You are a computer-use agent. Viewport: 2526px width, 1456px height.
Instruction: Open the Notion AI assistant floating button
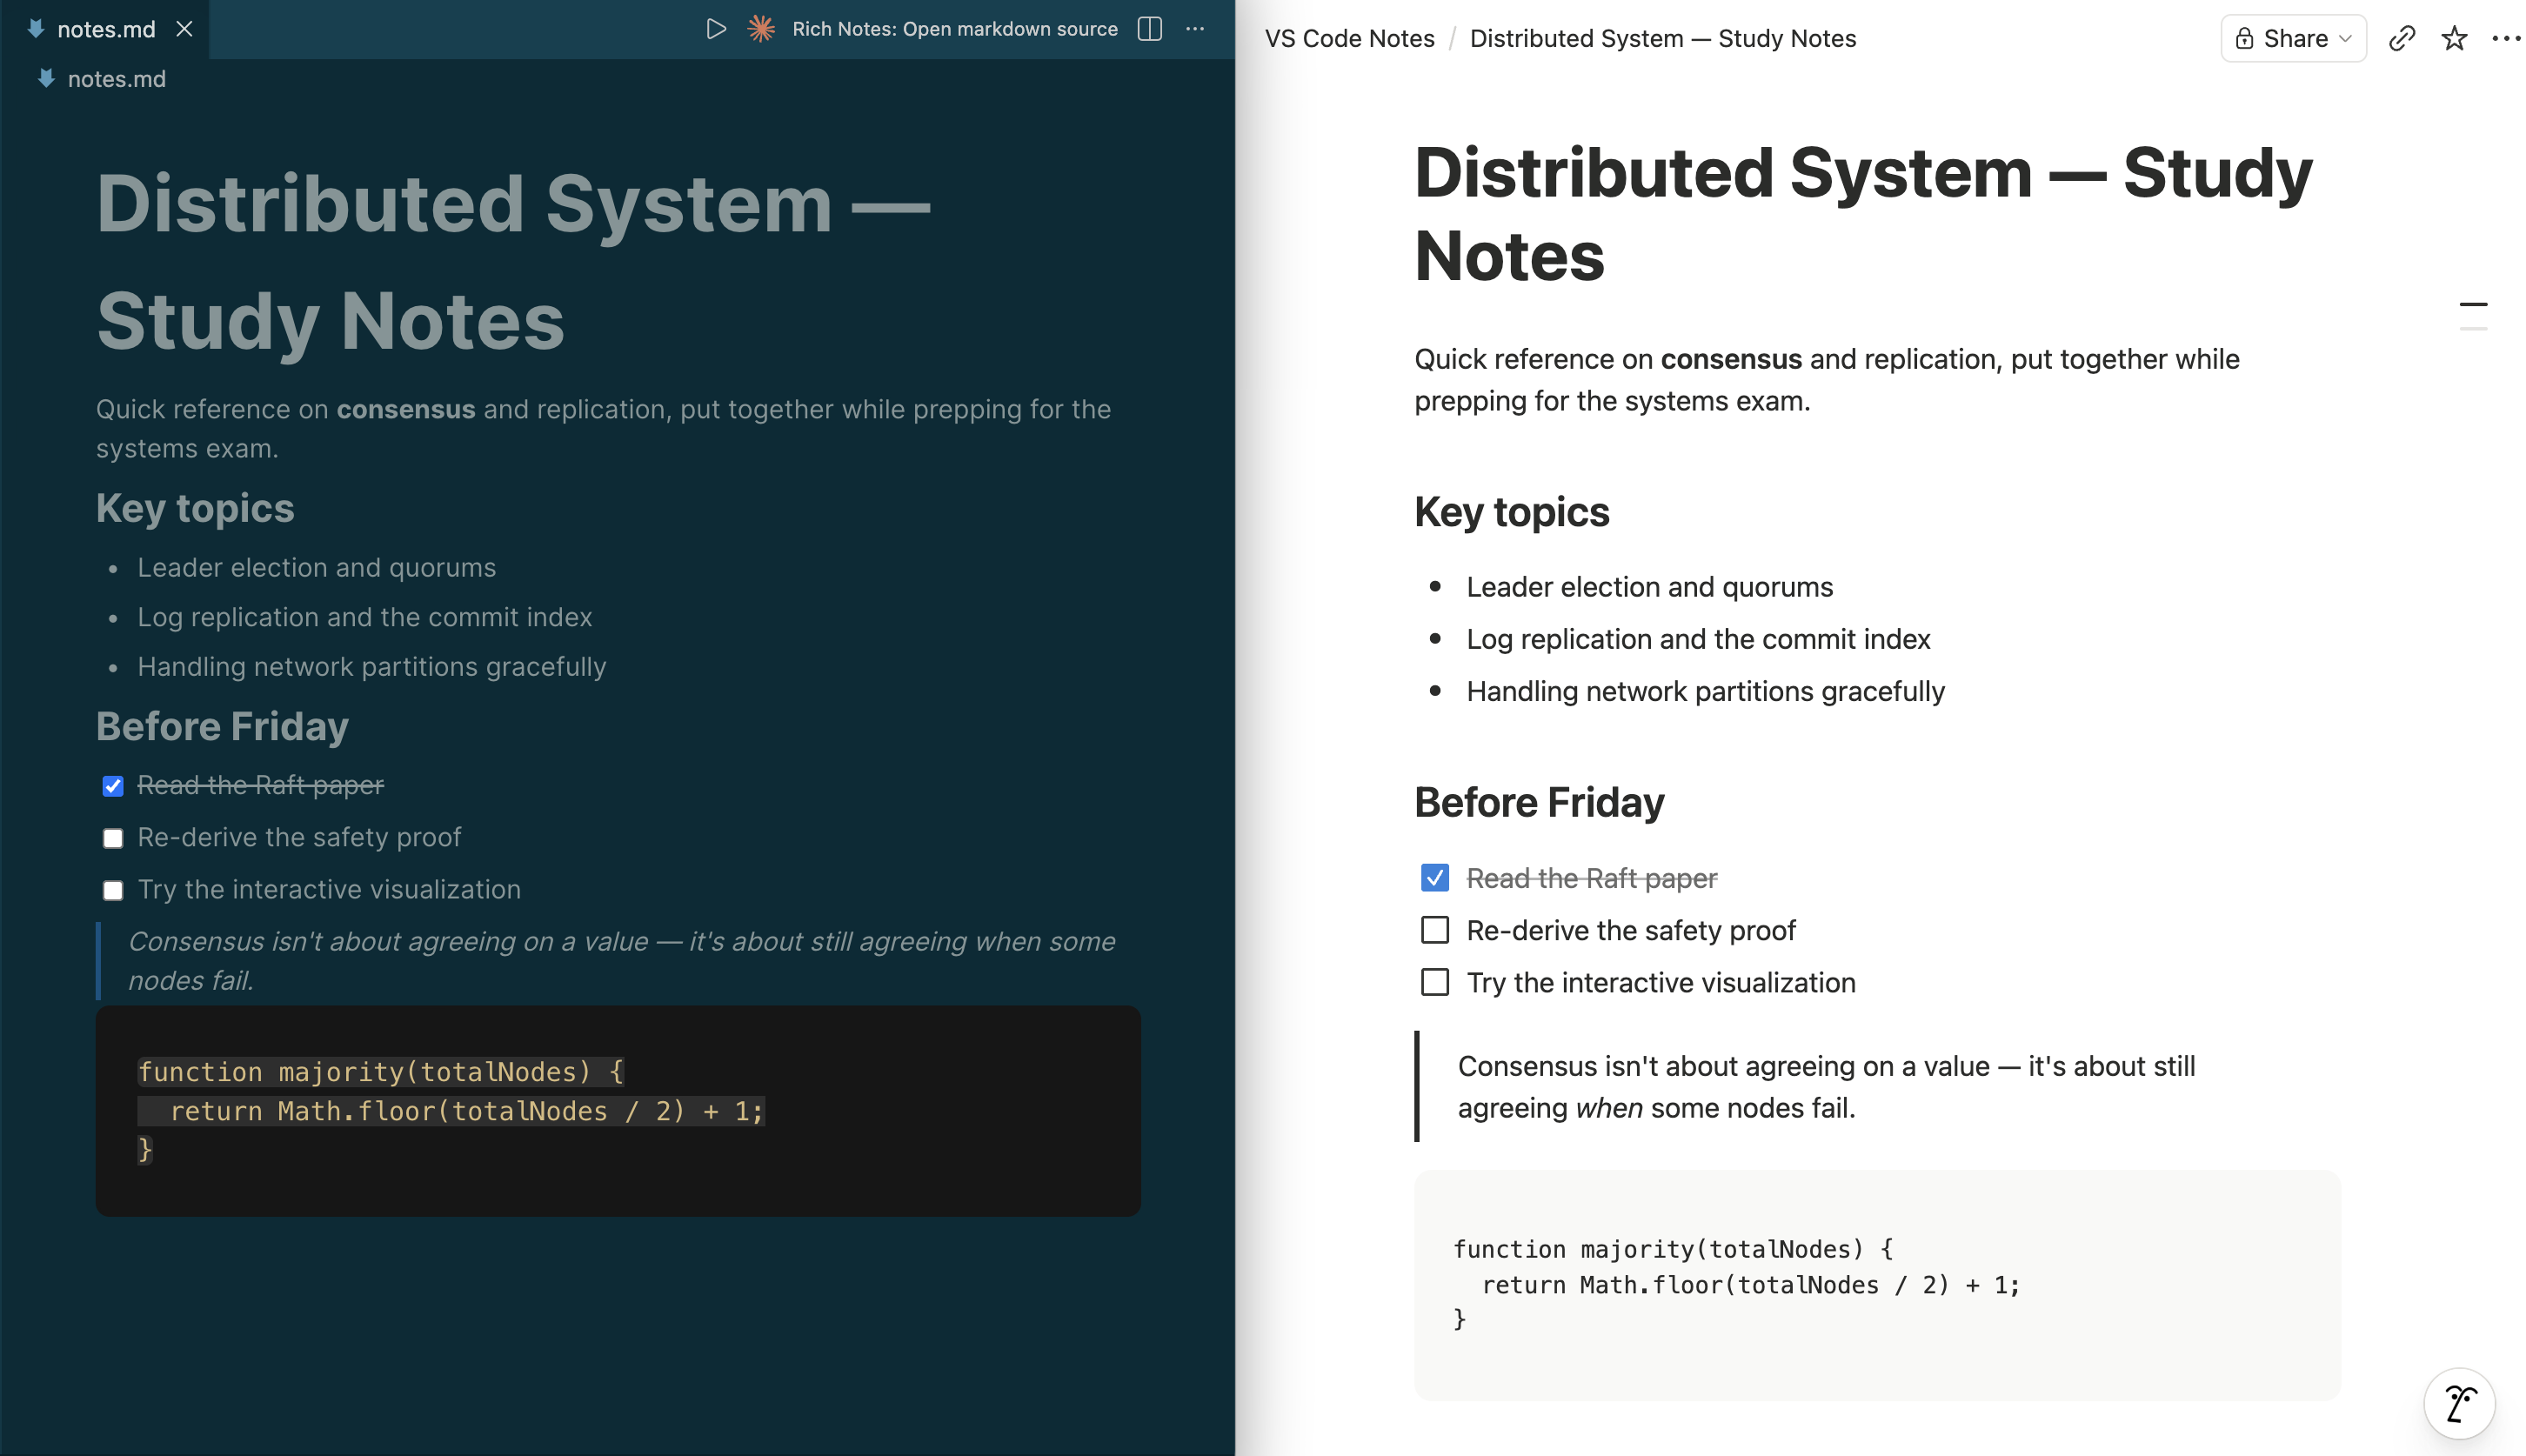(2459, 1403)
